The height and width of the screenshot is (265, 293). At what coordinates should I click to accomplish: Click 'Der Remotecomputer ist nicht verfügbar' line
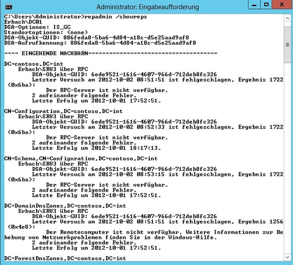tap(165, 232)
